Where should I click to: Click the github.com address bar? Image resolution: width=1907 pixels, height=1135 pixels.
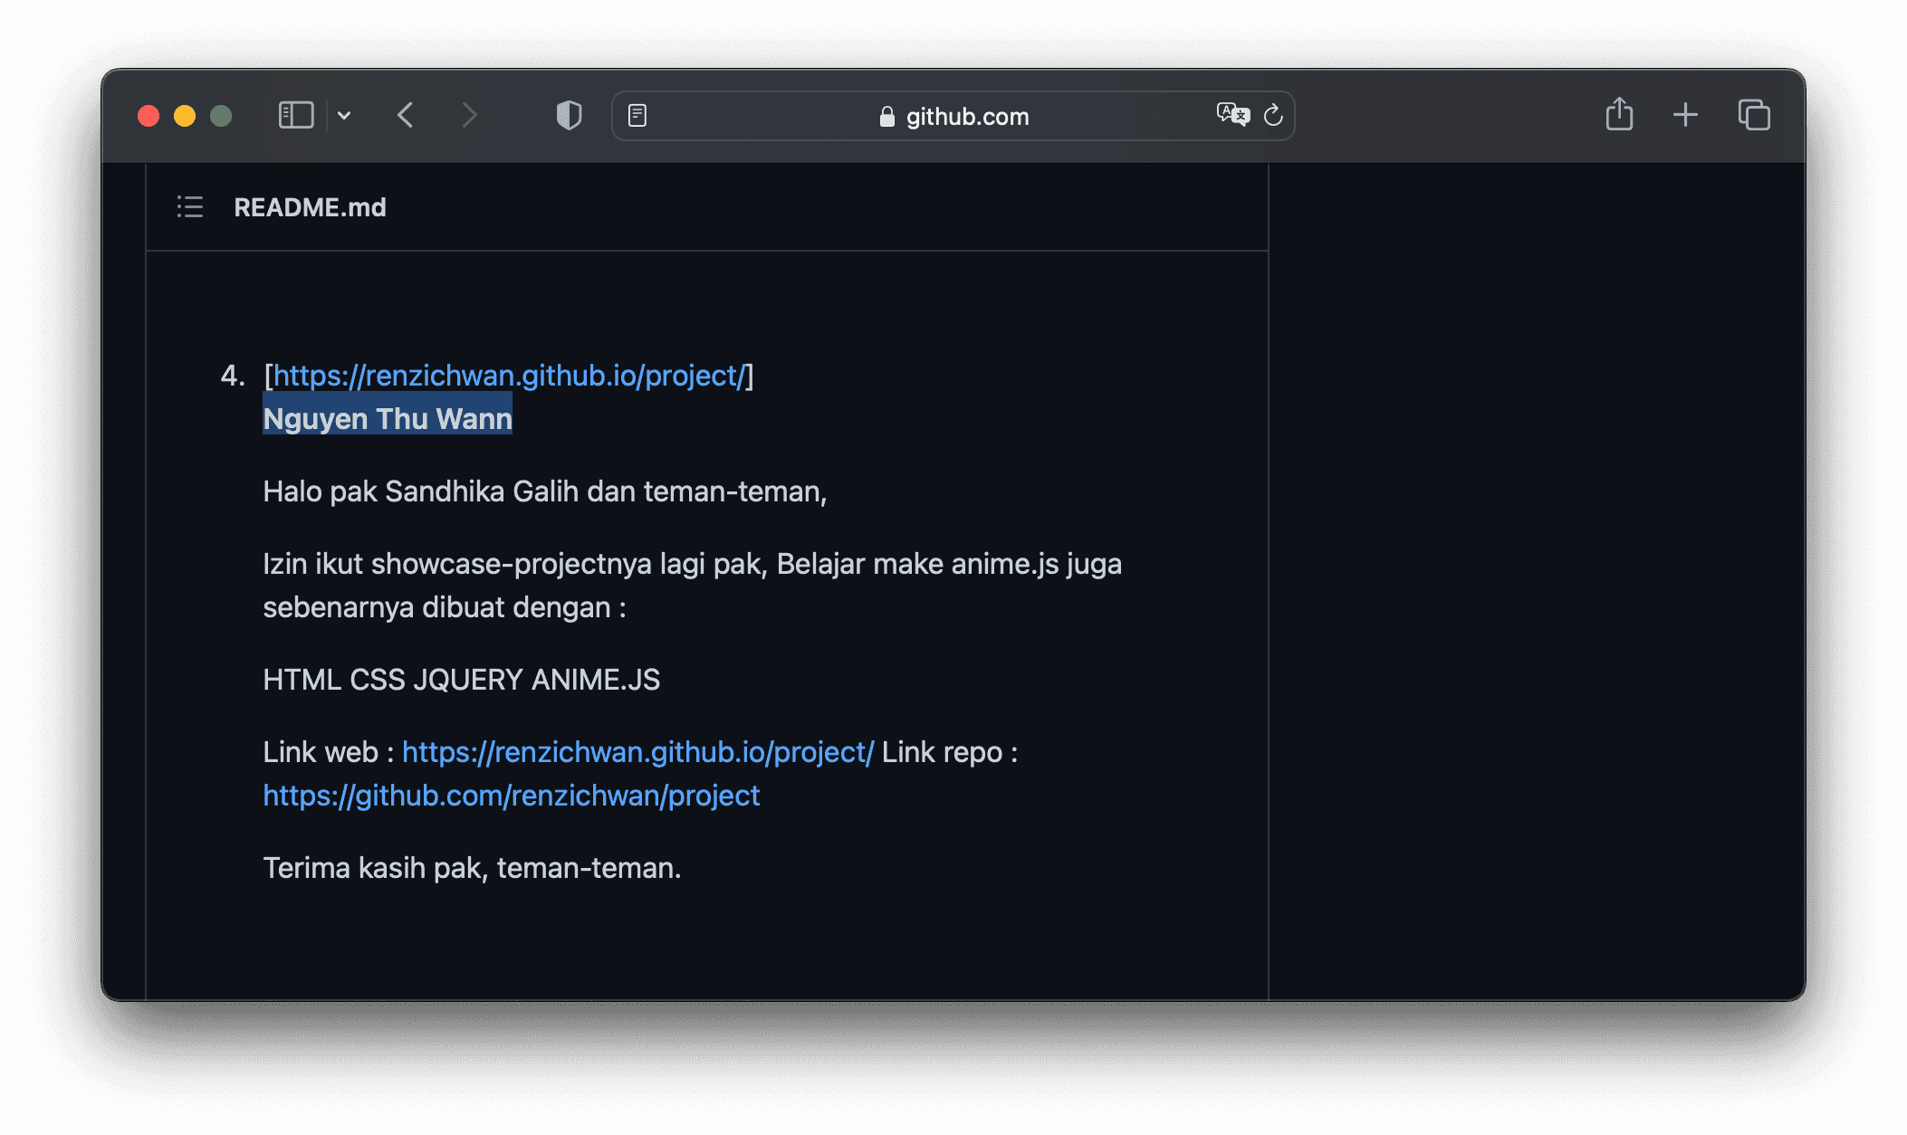click(x=965, y=117)
